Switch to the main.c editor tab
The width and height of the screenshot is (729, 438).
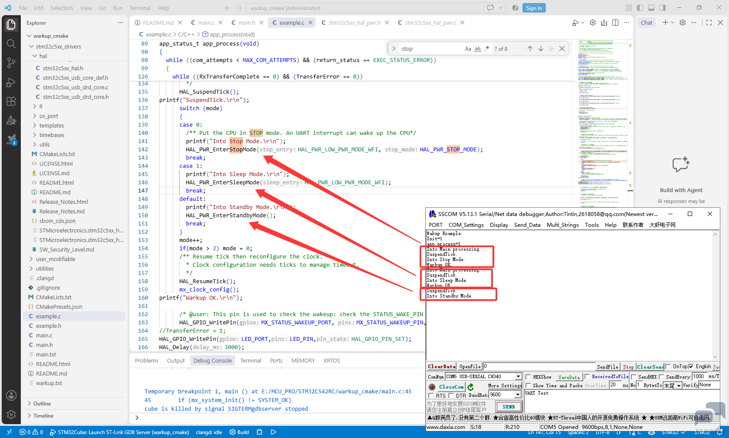point(207,23)
